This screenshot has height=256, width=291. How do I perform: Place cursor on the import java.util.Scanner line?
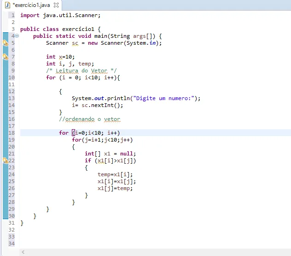click(60, 15)
